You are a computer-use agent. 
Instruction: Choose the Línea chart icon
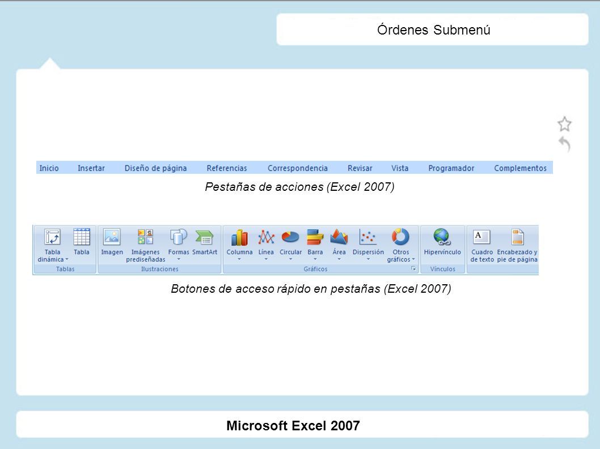[266, 237]
